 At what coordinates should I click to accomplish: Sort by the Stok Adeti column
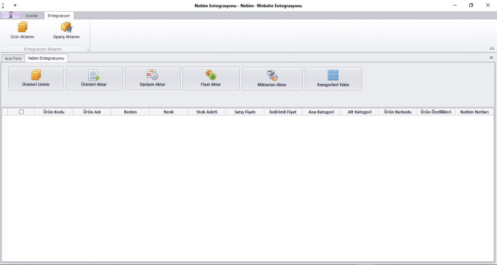tap(207, 112)
